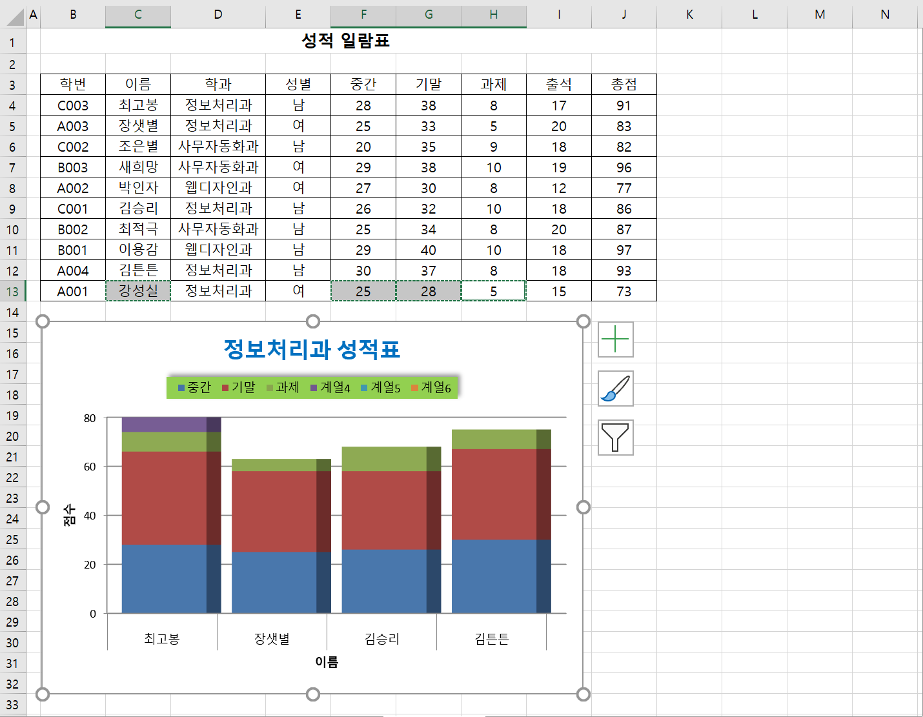The width and height of the screenshot is (923, 717).
Task: Open the Chart Filters funnel button
Action: point(615,438)
